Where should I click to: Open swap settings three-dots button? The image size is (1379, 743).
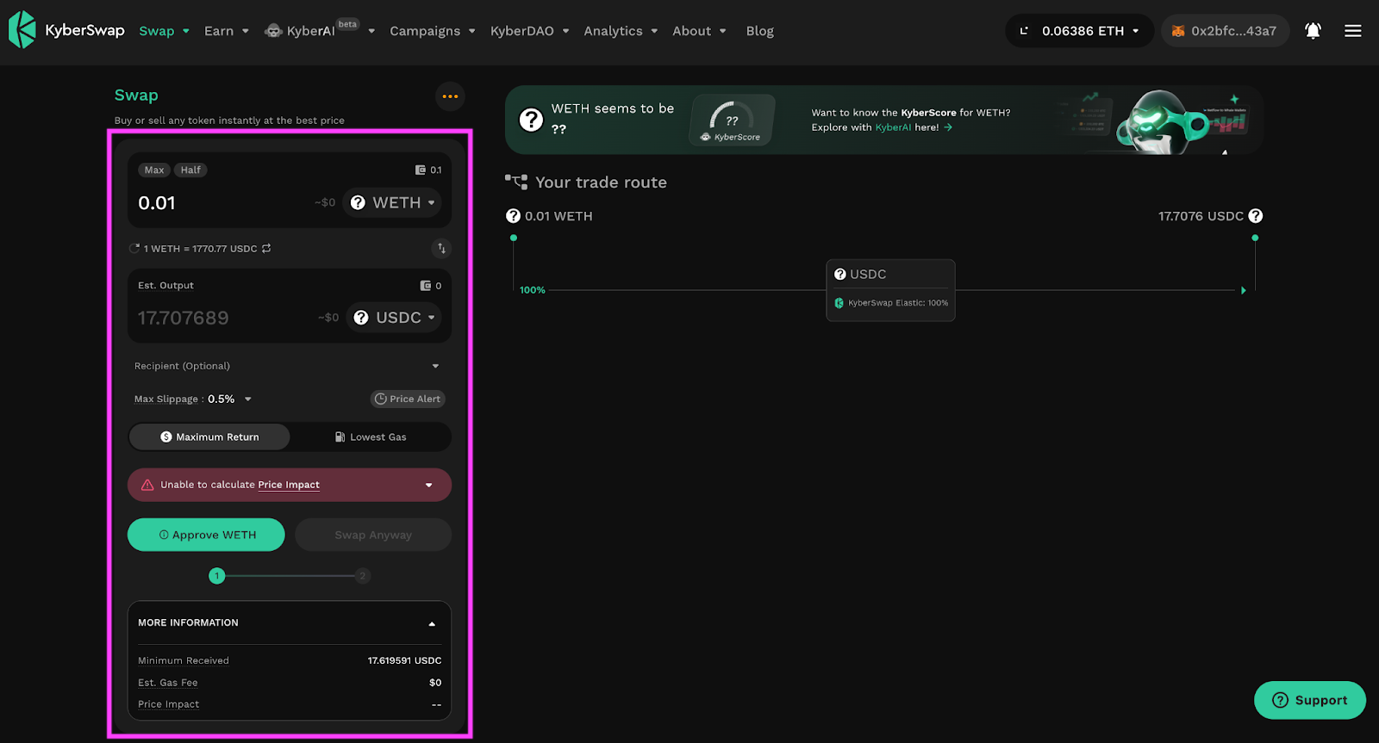point(450,96)
